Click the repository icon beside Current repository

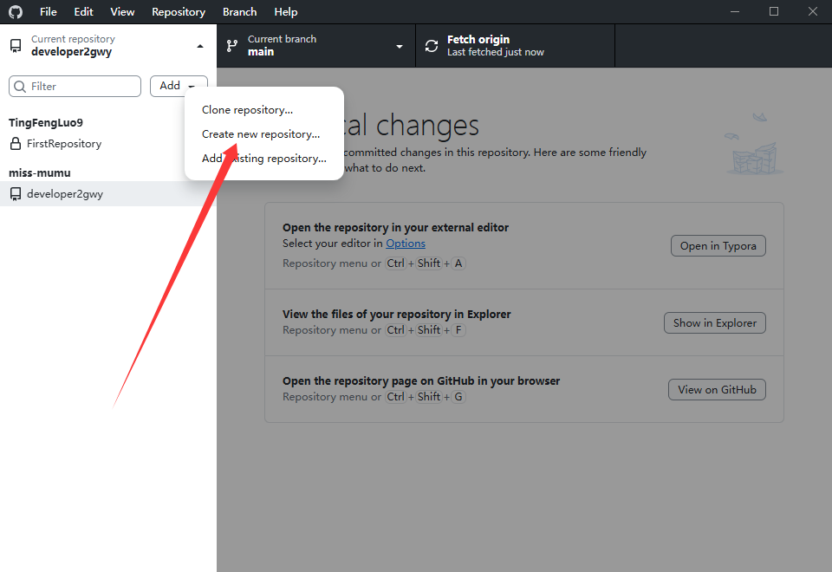(x=16, y=46)
